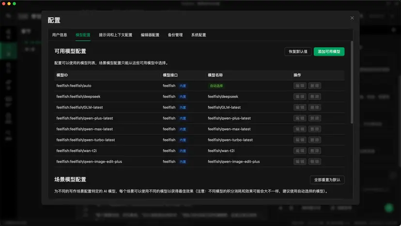Open the 提示词和上下文配置 tab
The width and height of the screenshot is (401, 226).
(x=115, y=35)
